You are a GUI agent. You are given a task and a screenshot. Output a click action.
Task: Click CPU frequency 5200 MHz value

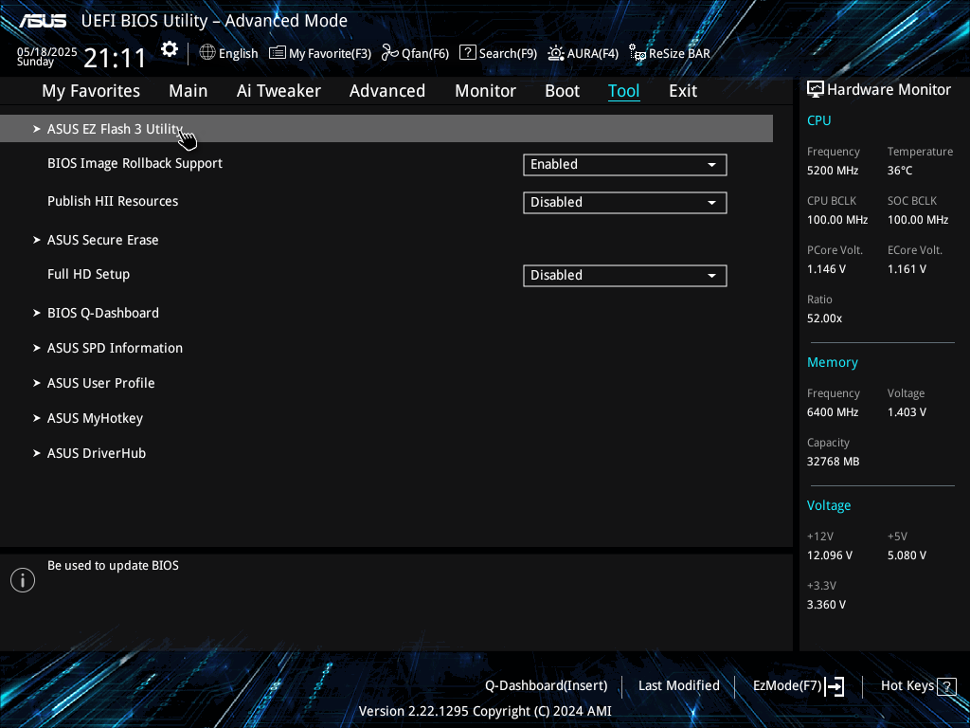(x=833, y=171)
